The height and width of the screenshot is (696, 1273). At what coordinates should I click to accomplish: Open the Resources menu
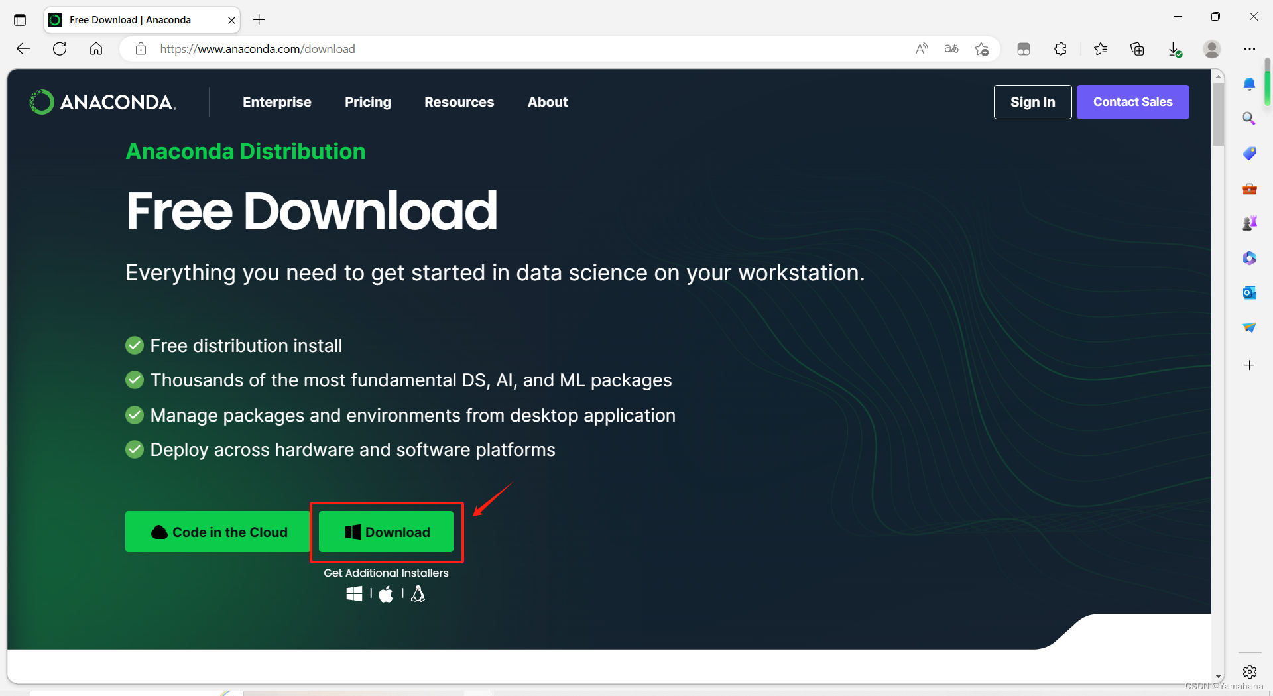(x=459, y=102)
